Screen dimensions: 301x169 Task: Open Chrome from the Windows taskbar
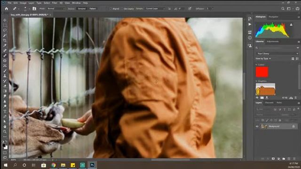pyautogui.click(x=53, y=165)
